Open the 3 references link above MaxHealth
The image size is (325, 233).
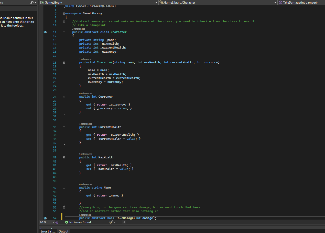[x=85, y=154]
